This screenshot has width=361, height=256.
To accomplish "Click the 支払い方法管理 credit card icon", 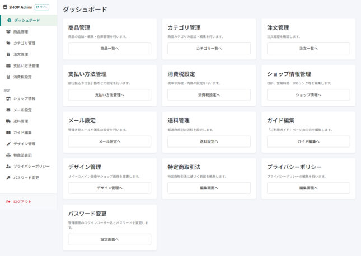I will (8, 65).
